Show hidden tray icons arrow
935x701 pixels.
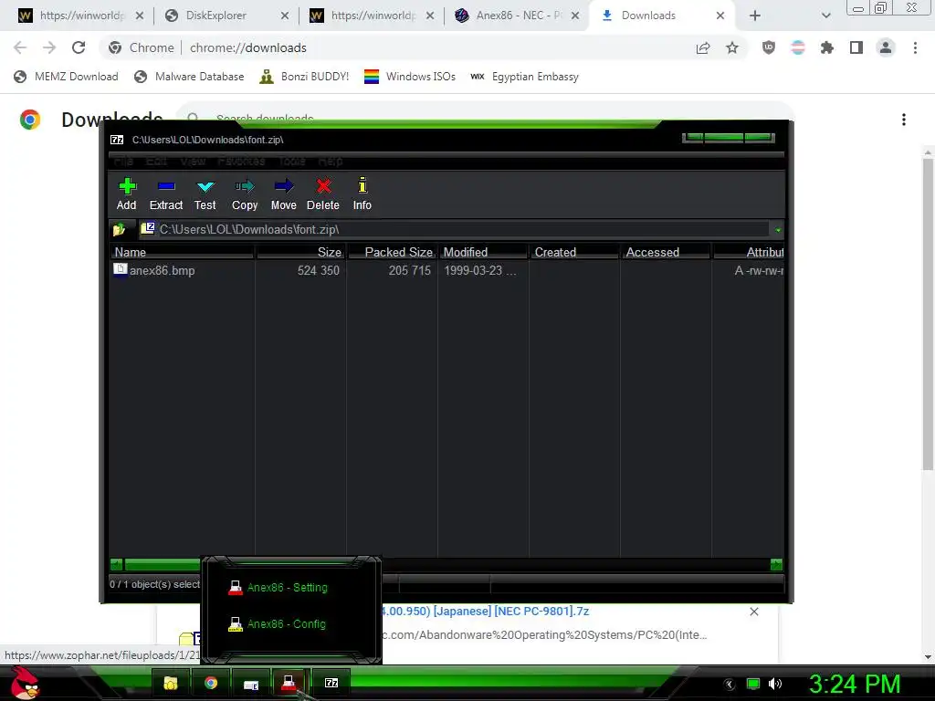coord(730,685)
